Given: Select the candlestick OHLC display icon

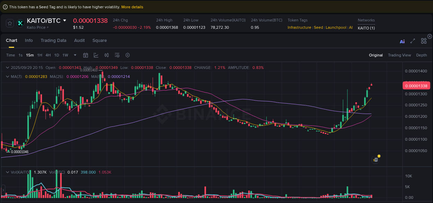Looking at the screenshot, I should tap(107, 55).
